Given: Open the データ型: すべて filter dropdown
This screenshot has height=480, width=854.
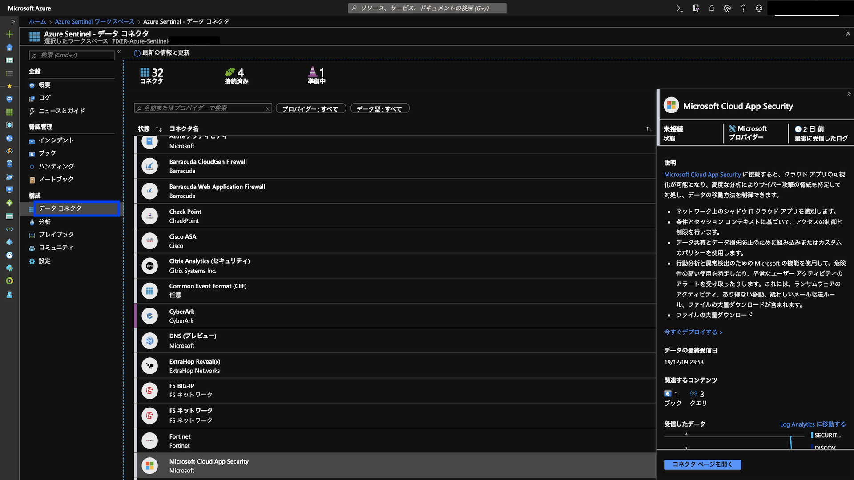Looking at the screenshot, I should (379, 108).
